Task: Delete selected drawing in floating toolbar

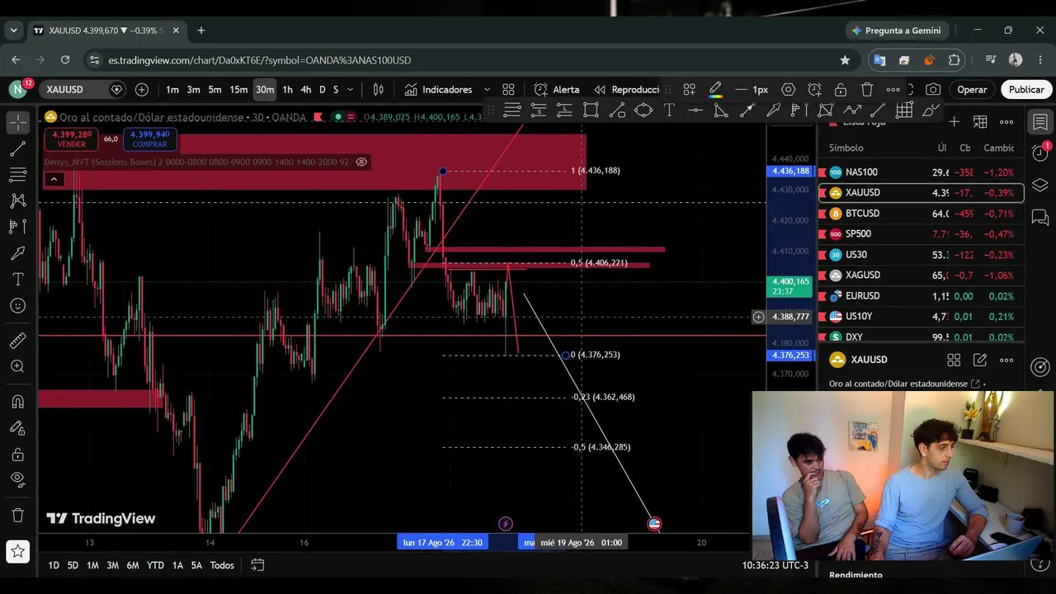Action: click(x=867, y=89)
